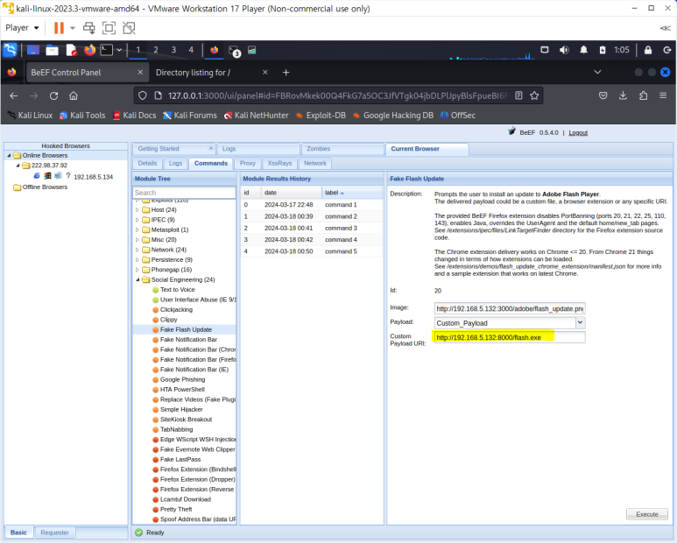The image size is (677, 543).
Task: Go to the Firefox home page
Action: pyautogui.click(x=74, y=95)
